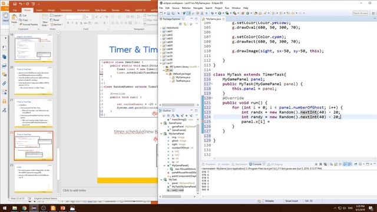The image size is (377, 212).
Task: Collapse MyTask class in Outline
Action: pyautogui.click(x=161, y=180)
